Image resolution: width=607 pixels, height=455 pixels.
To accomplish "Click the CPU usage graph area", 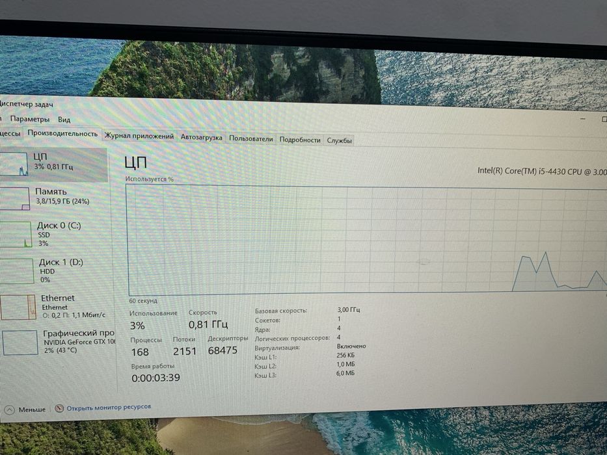I will (x=367, y=240).
